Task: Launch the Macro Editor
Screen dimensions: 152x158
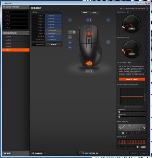Action: pyautogui.click(x=53, y=44)
